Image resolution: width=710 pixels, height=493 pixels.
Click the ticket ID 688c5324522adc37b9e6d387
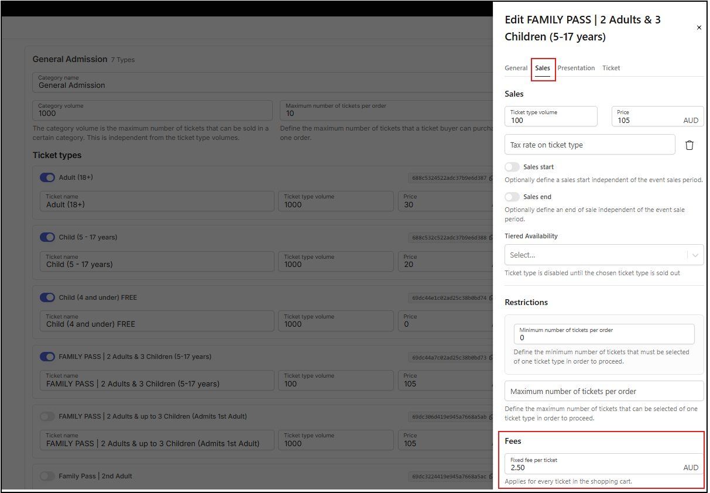click(449, 178)
